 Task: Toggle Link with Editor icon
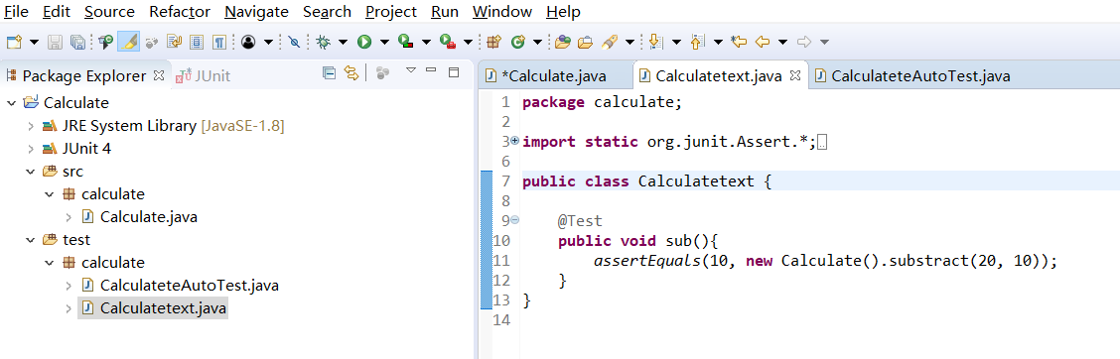coord(350,72)
